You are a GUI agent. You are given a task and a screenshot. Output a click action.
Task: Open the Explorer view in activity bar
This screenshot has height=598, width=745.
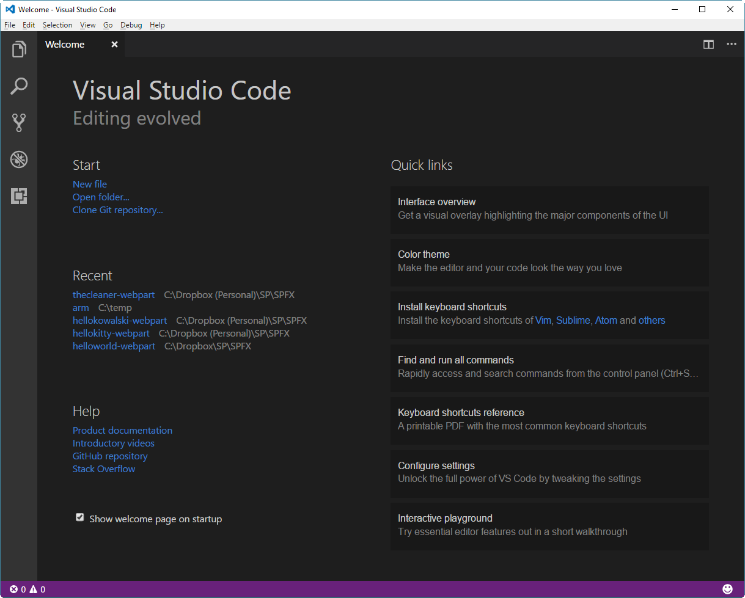pos(19,49)
